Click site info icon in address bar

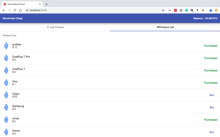pyautogui.click(x=27, y=10)
